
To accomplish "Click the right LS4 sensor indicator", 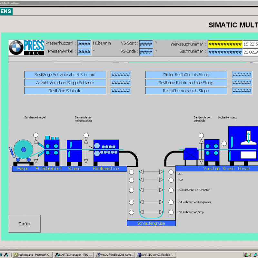I will (x=171, y=202).
